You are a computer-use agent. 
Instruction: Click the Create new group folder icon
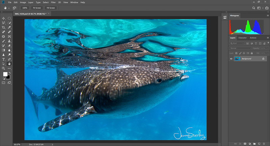tap(254, 144)
